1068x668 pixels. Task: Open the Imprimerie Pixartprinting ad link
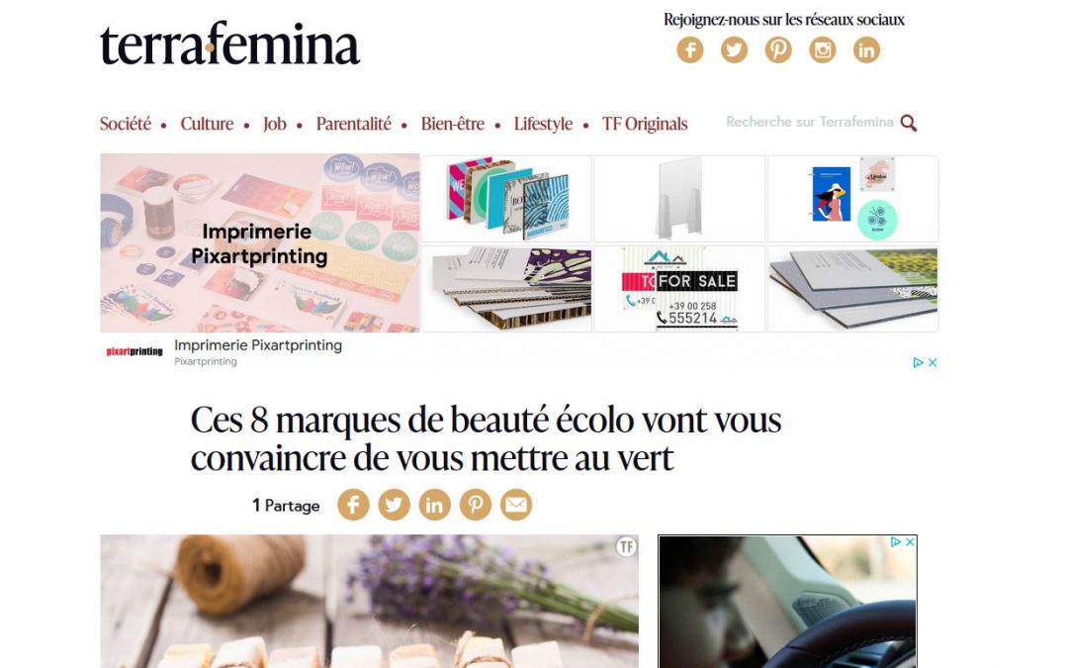pyautogui.click(x=258, y=345)
